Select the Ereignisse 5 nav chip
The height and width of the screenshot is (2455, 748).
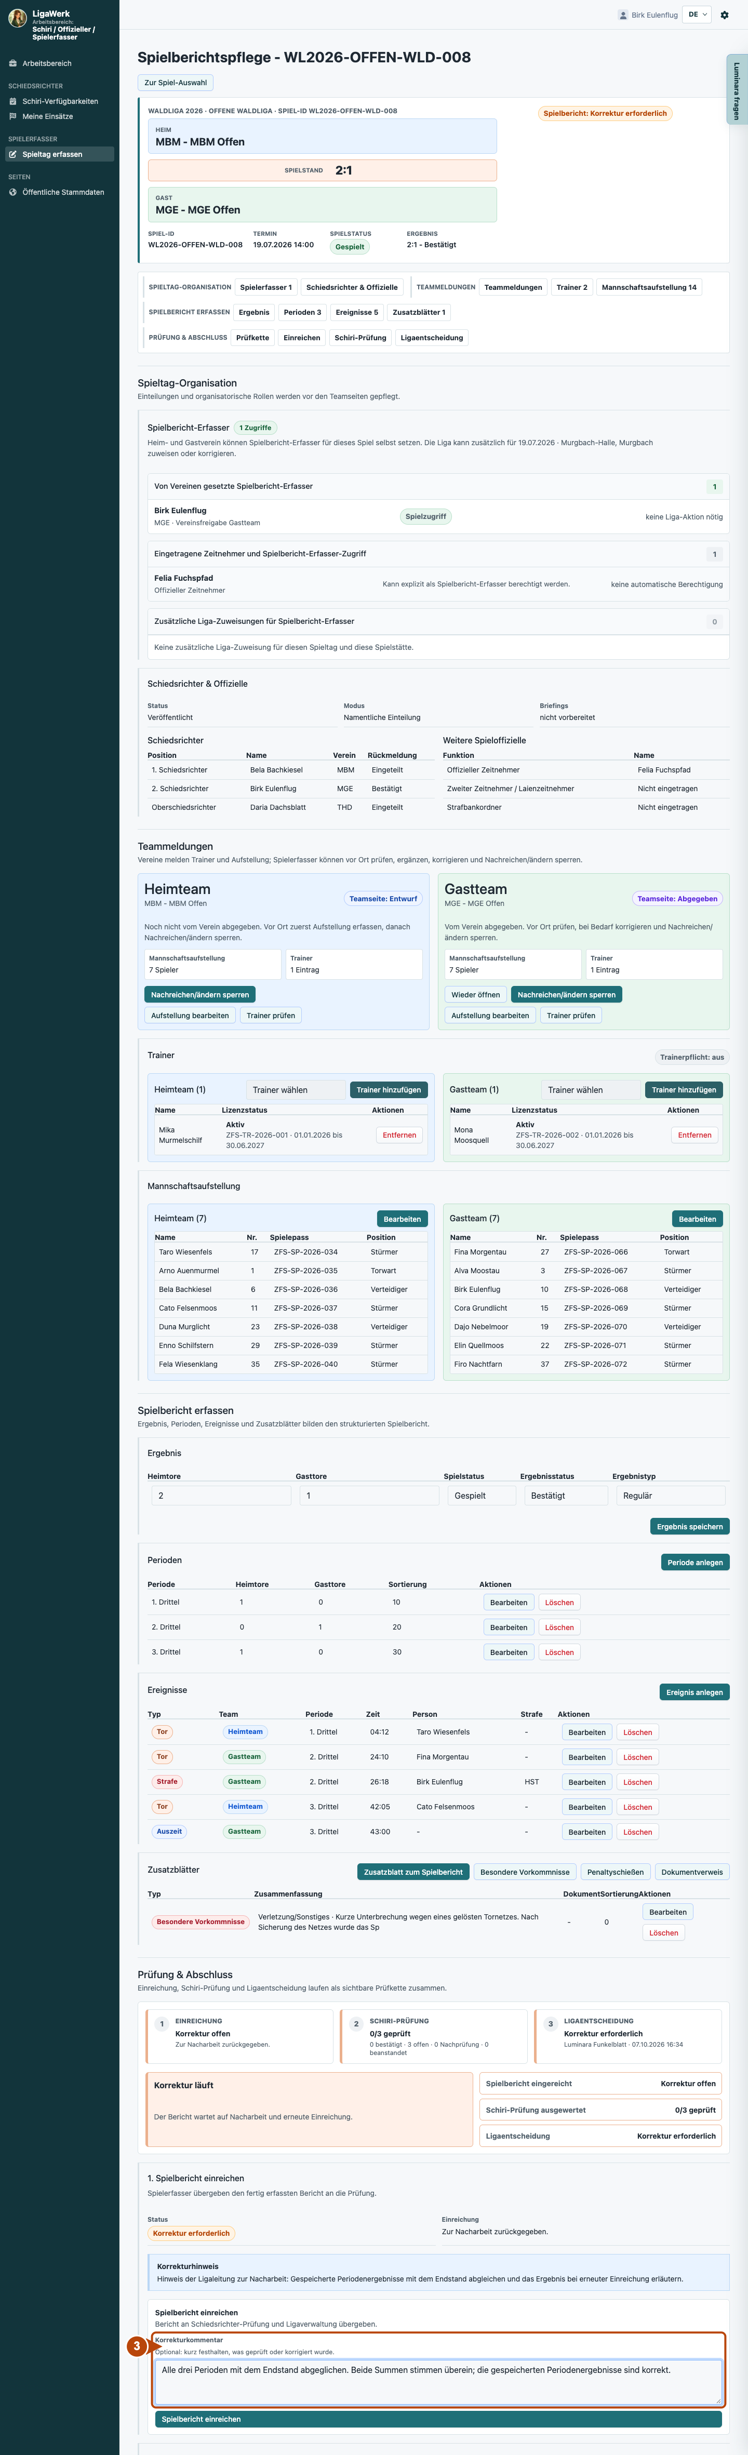point(356,313)
